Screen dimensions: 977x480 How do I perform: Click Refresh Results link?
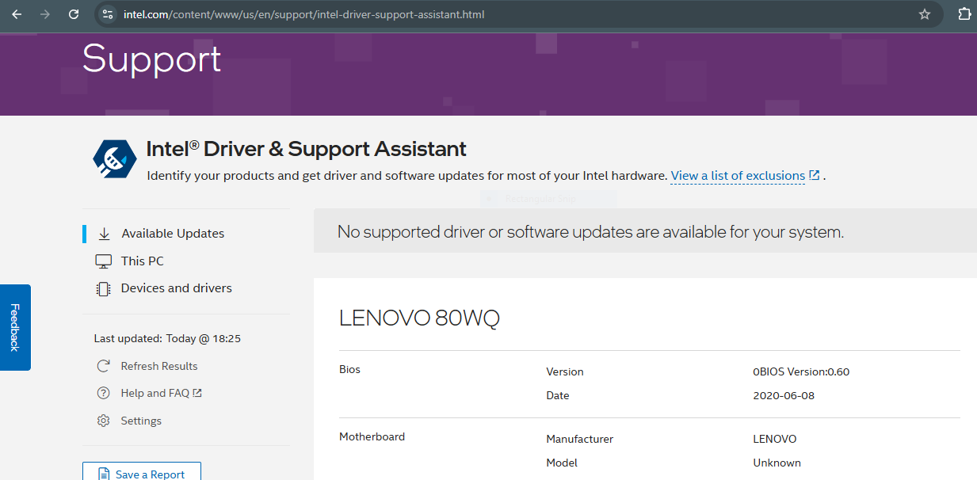[159, 366]
